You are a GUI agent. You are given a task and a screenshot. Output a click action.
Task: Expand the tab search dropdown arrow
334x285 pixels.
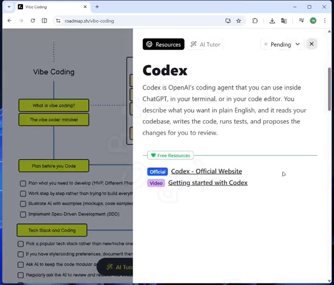click(9, 7)
